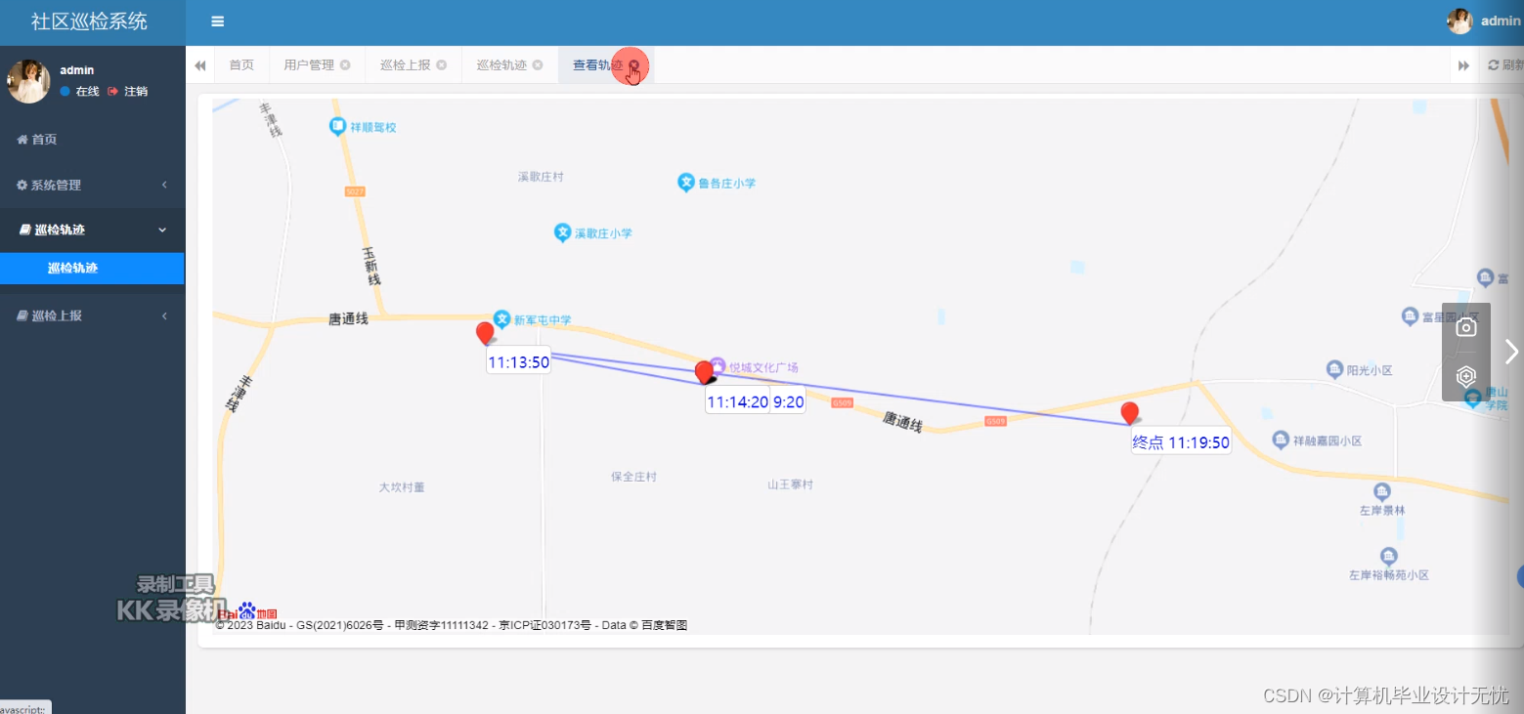Click the Baidu map logo
This screenshot has height=714, width=1524.
[247, 612]
